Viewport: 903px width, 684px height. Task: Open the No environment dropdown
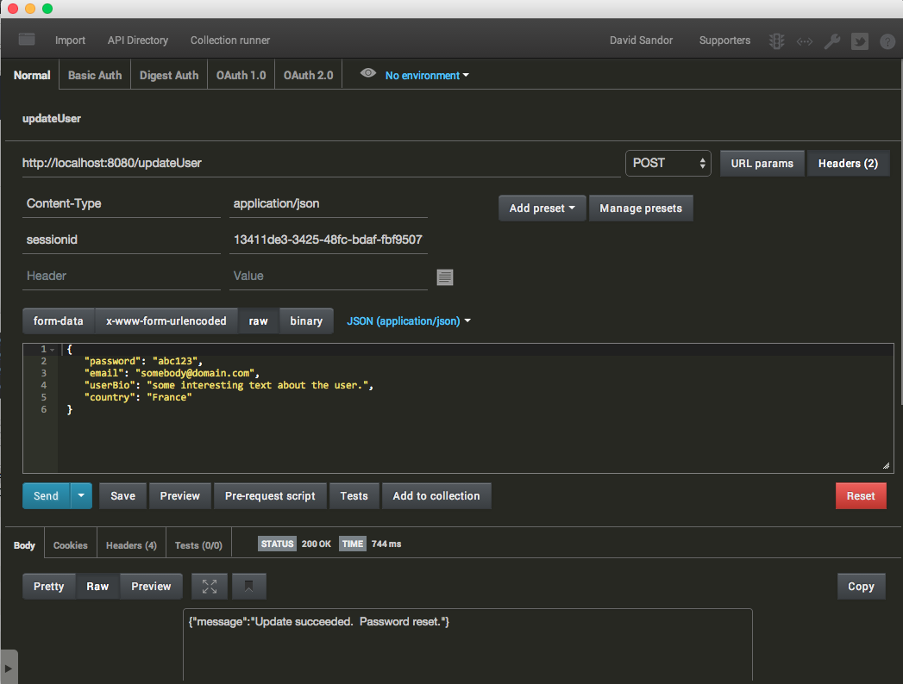427,75
